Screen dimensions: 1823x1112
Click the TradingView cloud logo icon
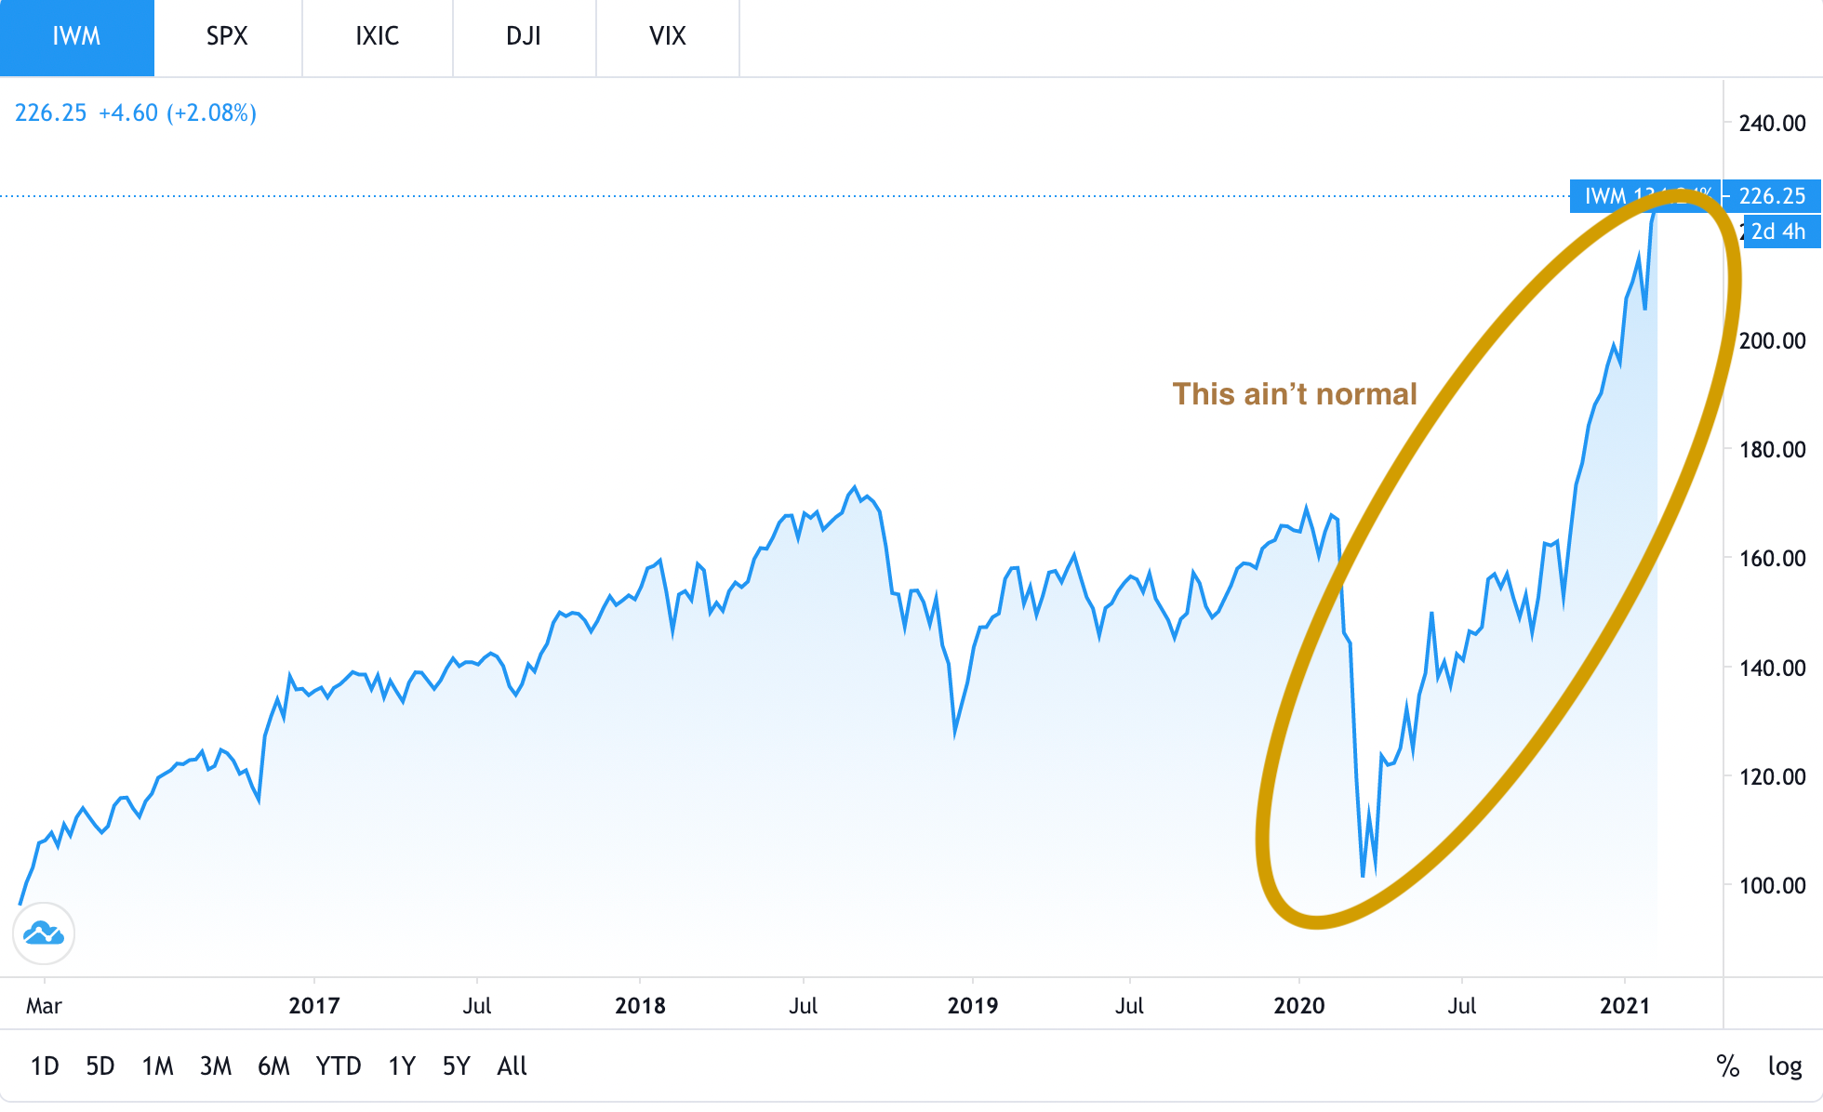(x=44, y=933)
